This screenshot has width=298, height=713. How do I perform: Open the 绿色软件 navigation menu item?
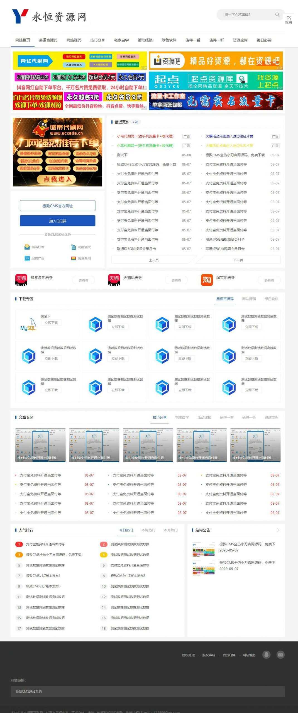(169, 40)
